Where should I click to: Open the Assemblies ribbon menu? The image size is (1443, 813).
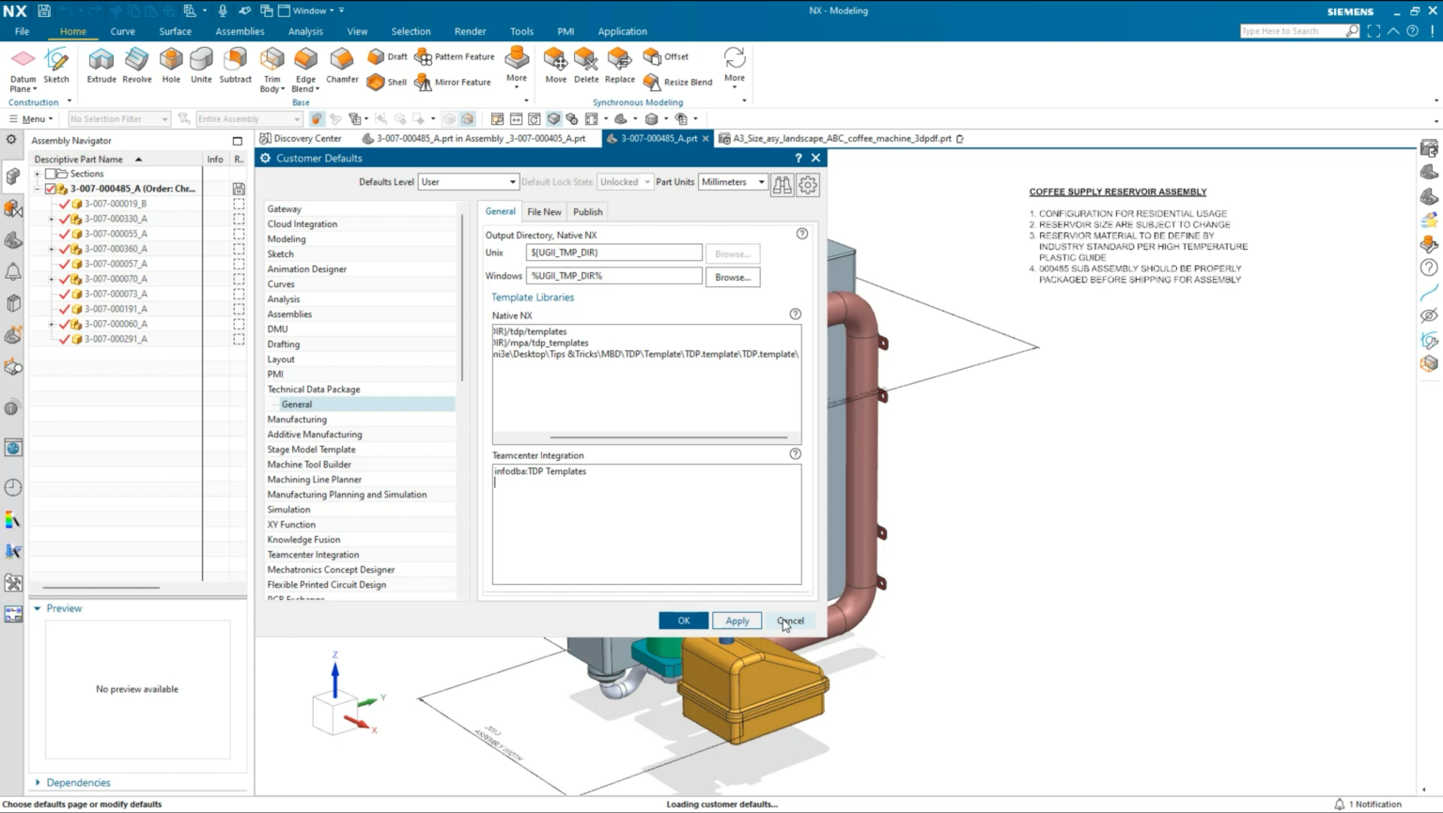coord(240,31)
